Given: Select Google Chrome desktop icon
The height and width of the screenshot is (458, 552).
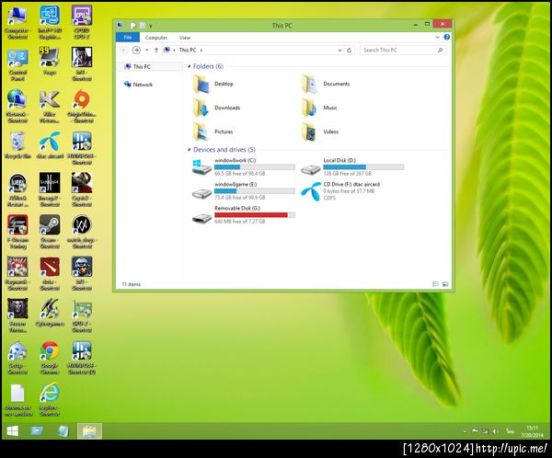Looking at the screenshot, I should pyautogui.click(x=50, y=358).
